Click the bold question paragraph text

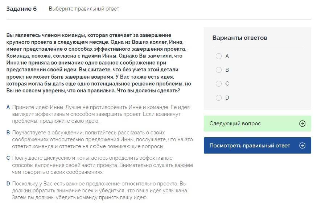[99, 63]
